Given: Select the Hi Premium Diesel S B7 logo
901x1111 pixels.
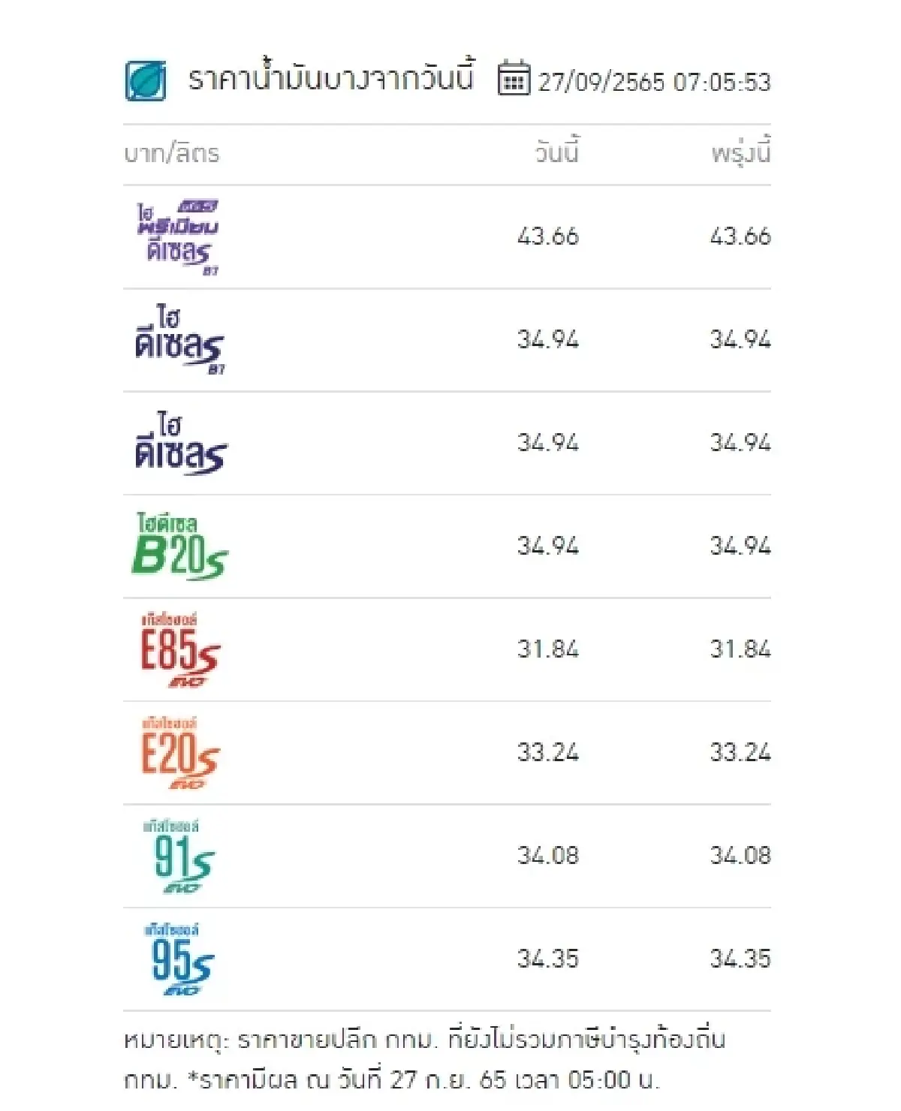Looking at the screenshot, I should 178,237.
